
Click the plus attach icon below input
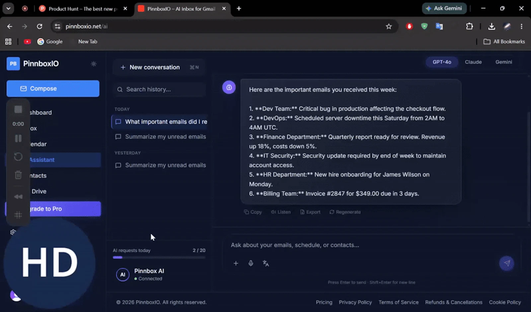(x=236, y=263)
